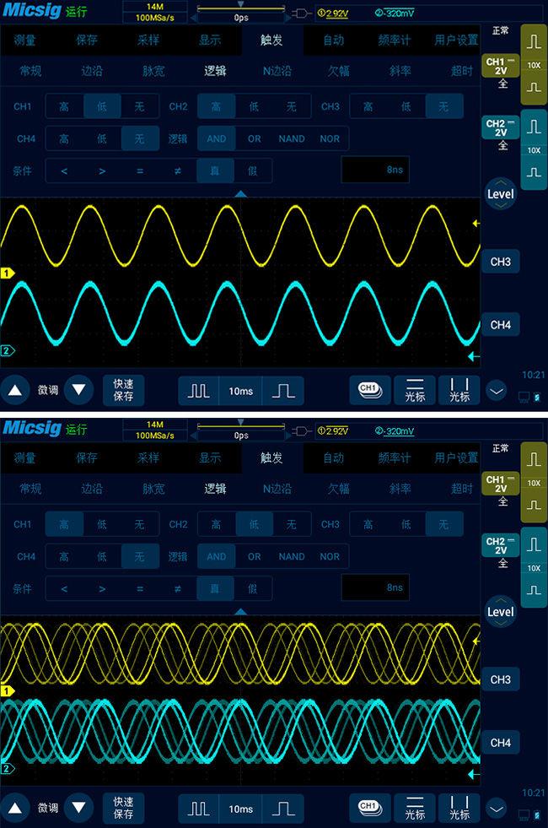This screenshot has width=548, height=828.
Task: Open Level control in top screenshot
Action: tap(500, 194)
